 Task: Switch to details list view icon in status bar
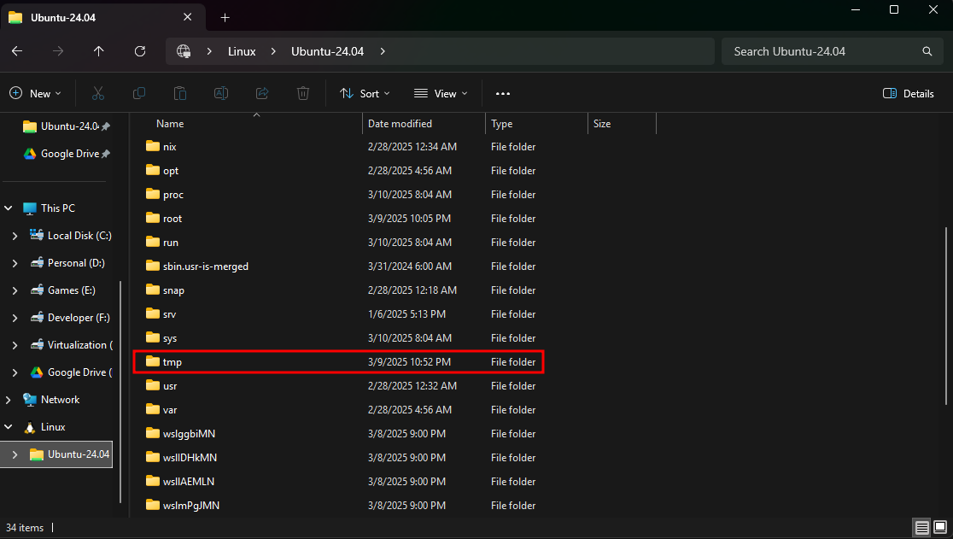point(922,527)
